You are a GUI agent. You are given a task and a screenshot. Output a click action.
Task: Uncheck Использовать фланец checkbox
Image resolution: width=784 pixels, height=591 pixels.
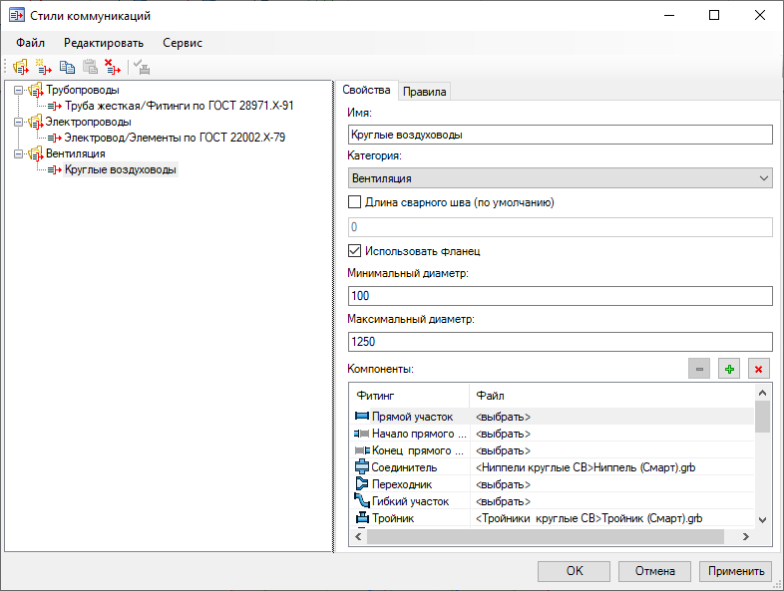(x=354, y=251)
